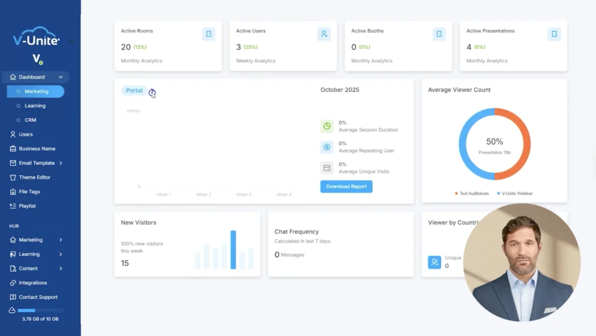Image resolution: width=596 pixels, height=336 pixels.
Task: Click the Average Session Duration pie icon
Action: [327, 126]
